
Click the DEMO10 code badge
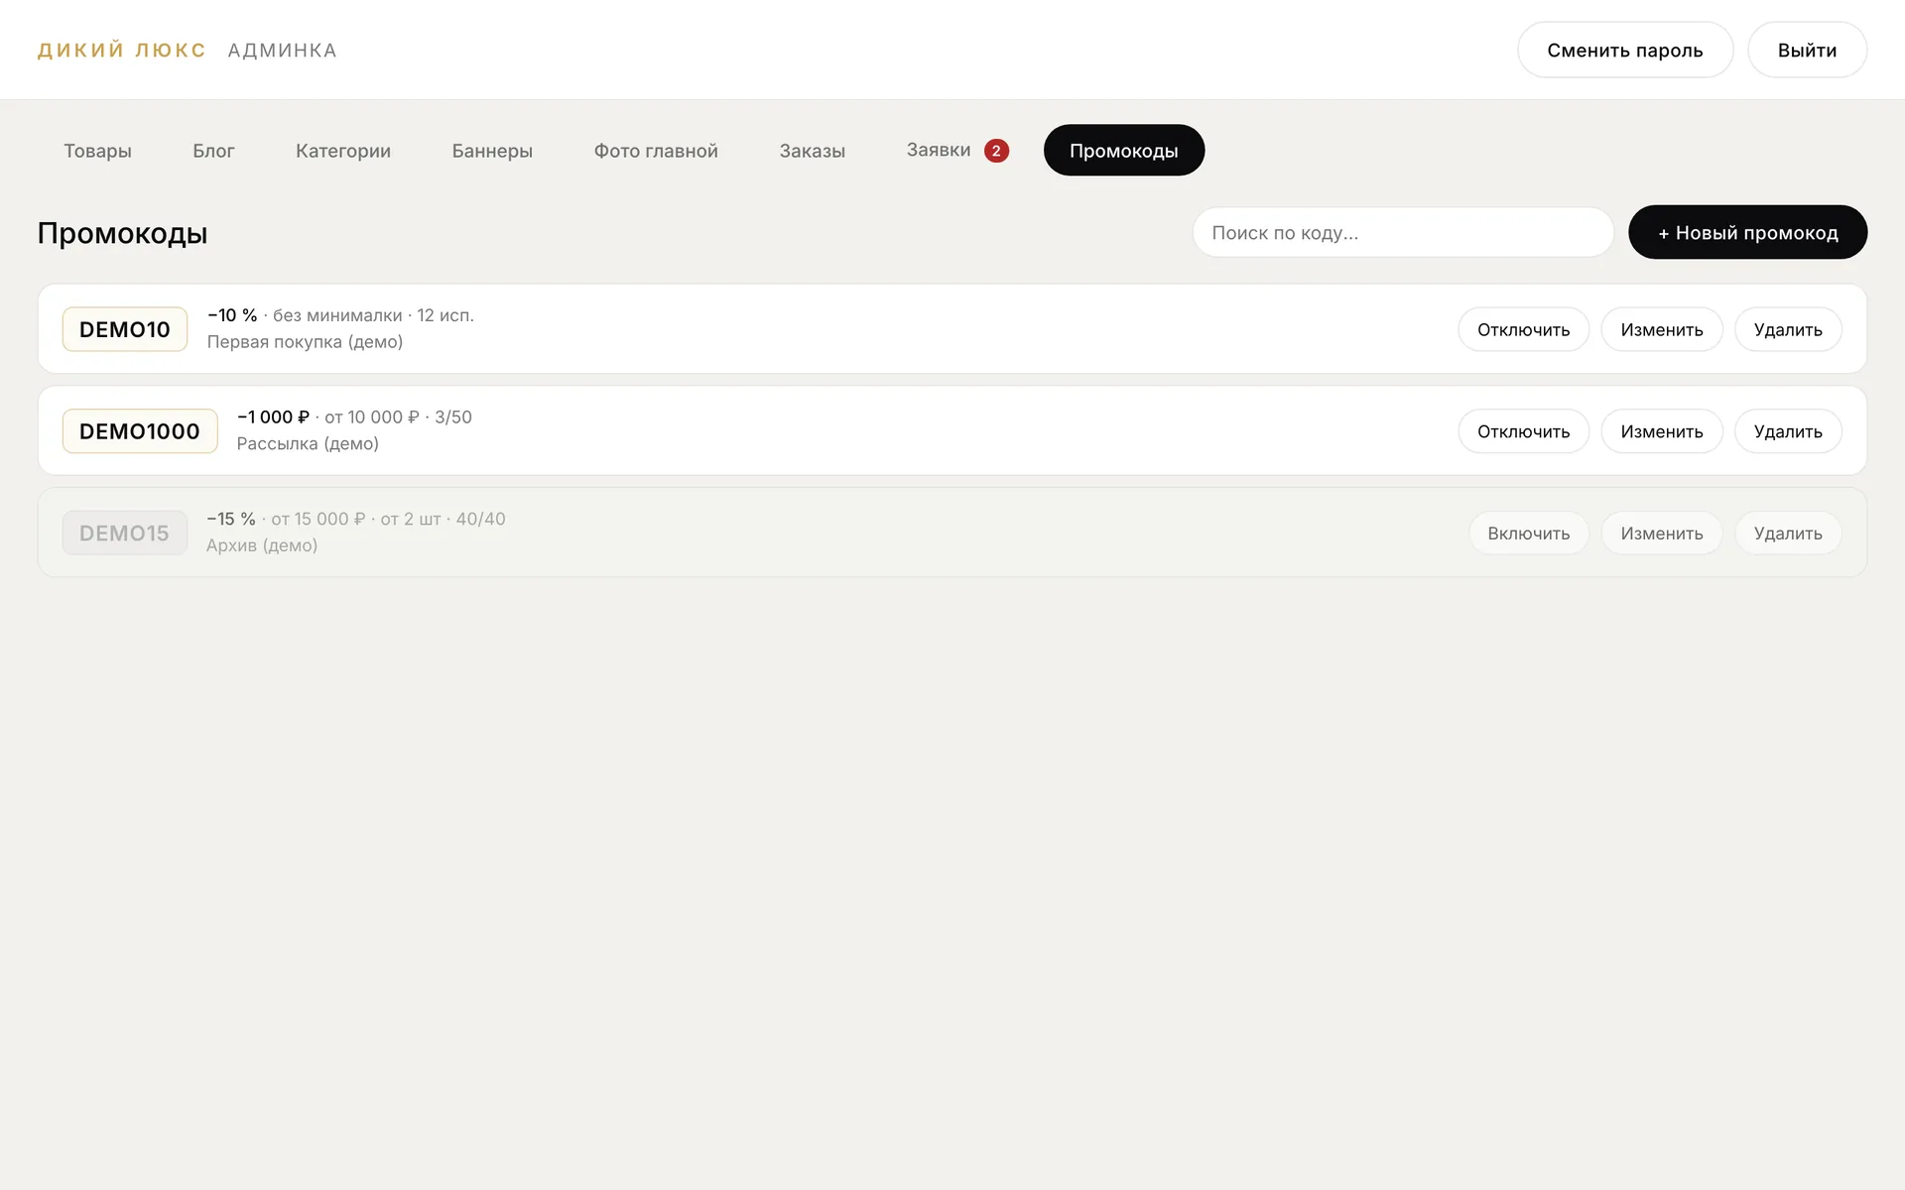tap(125, 329)
